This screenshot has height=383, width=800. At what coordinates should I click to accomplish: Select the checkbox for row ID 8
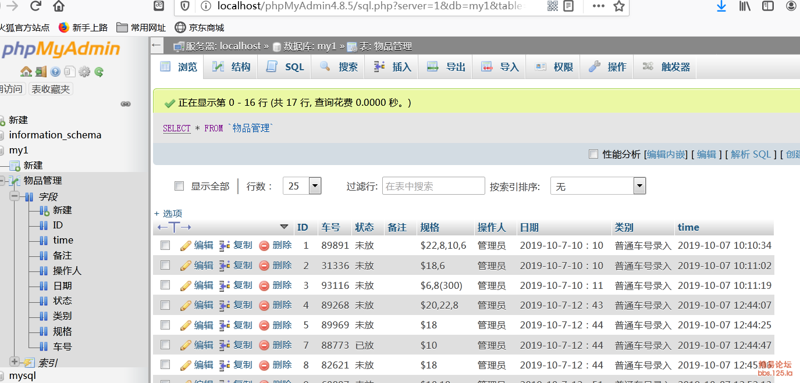click(165, 365)
